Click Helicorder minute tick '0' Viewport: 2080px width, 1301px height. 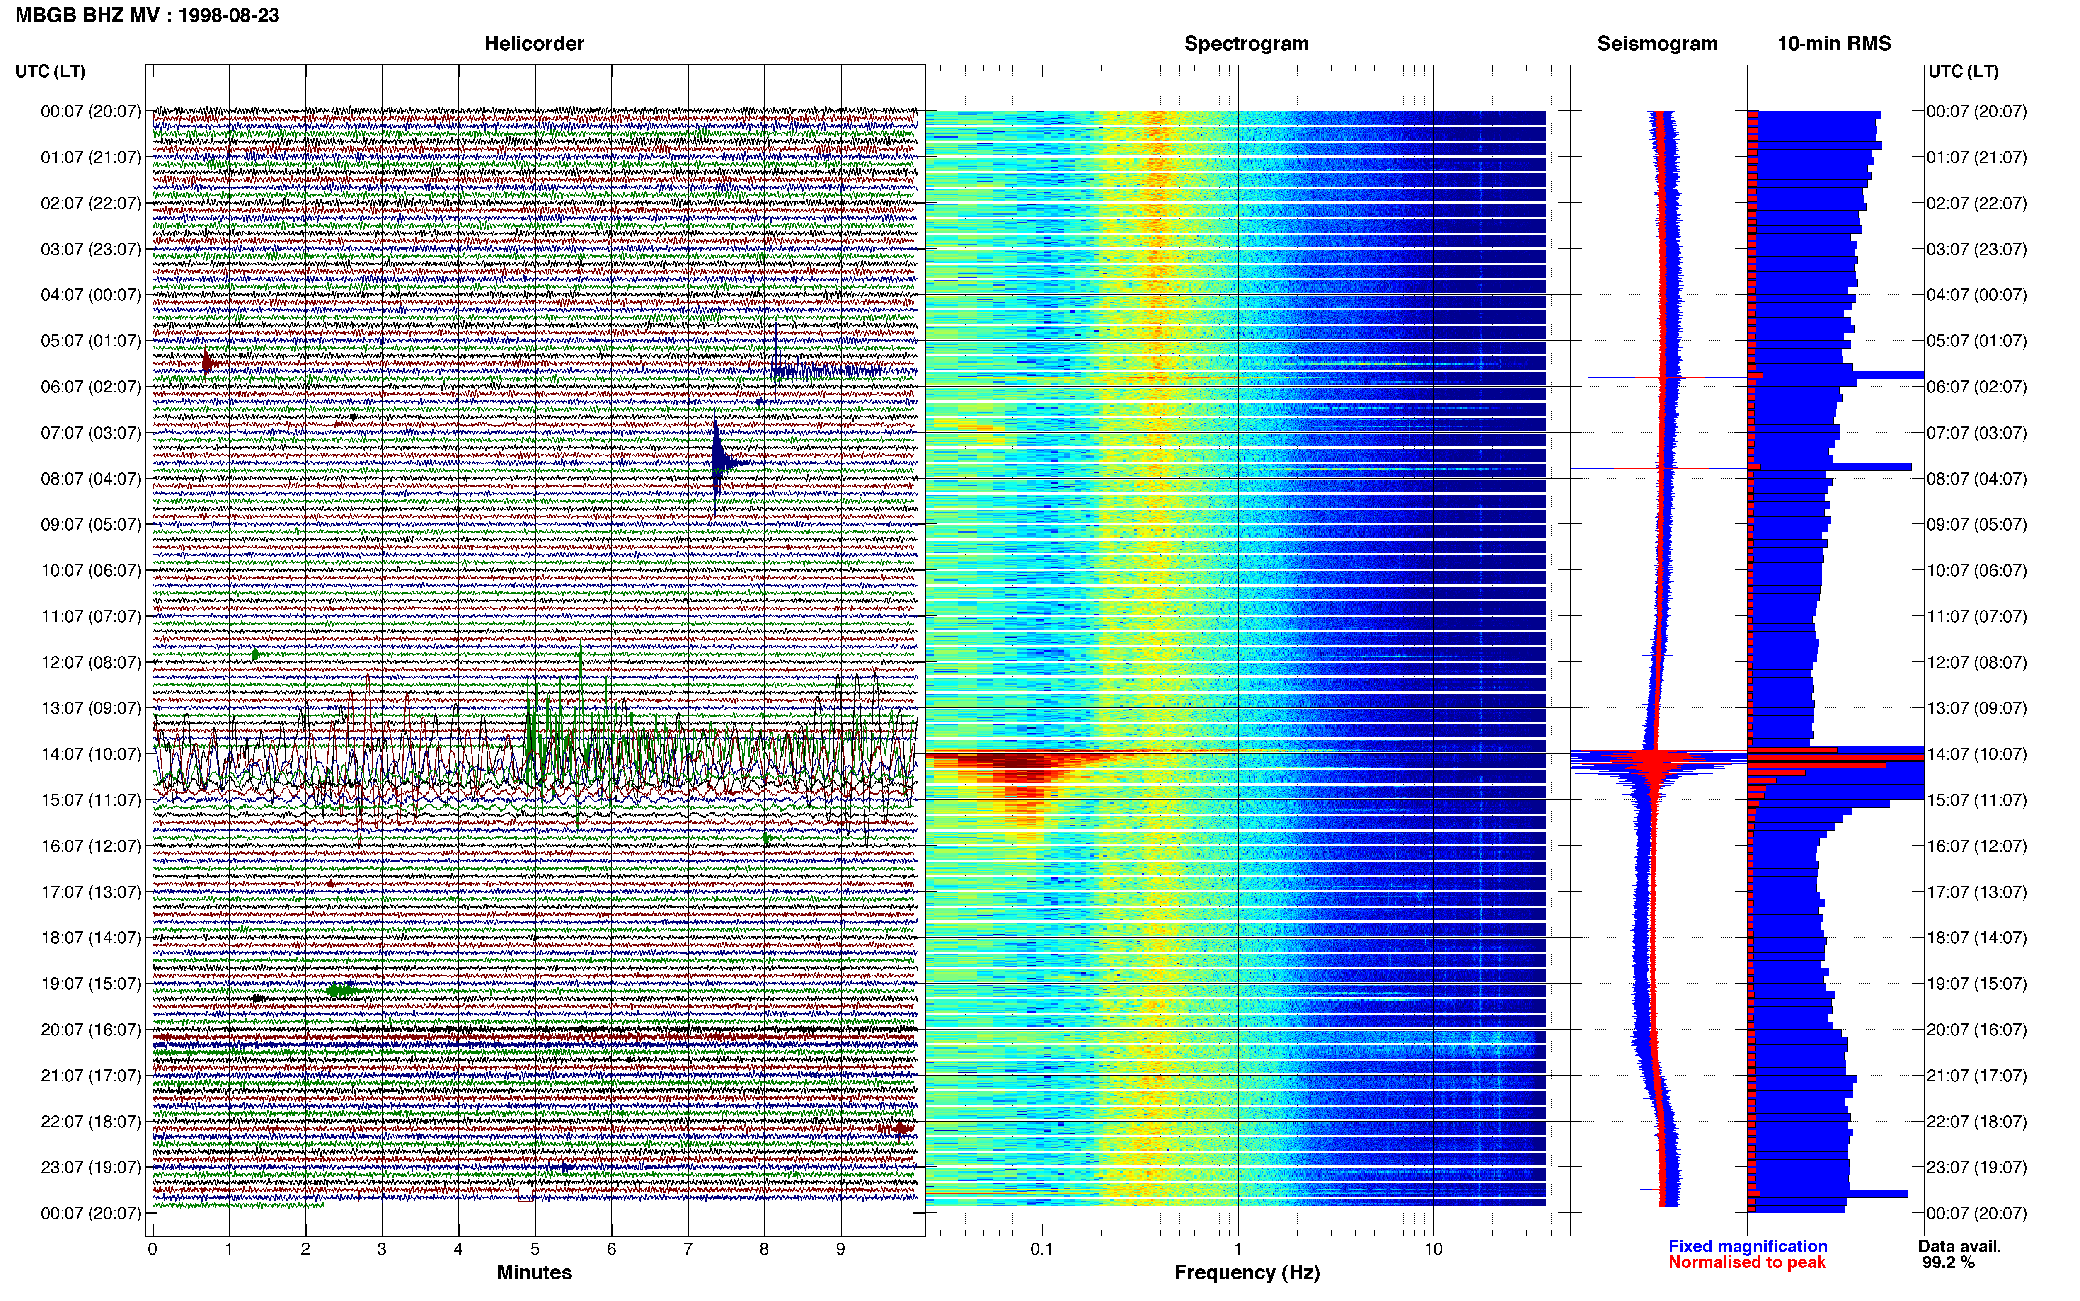[152, 1249]
